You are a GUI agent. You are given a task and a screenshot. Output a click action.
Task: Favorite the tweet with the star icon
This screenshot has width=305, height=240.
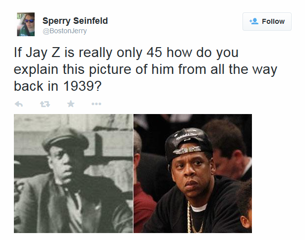pyautogui.click(x=70, y=104)
